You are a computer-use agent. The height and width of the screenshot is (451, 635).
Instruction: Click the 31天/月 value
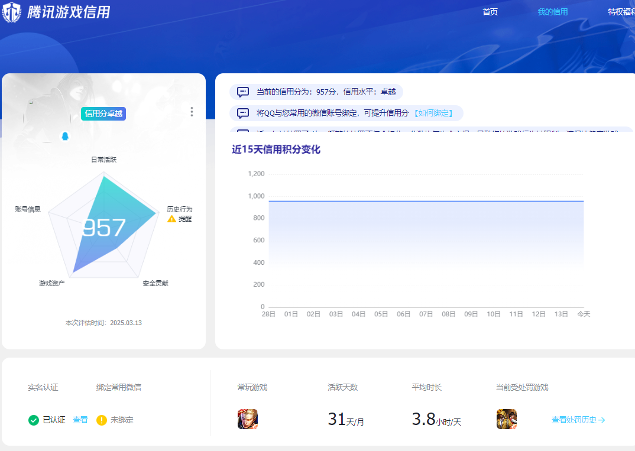pos(346,420)
